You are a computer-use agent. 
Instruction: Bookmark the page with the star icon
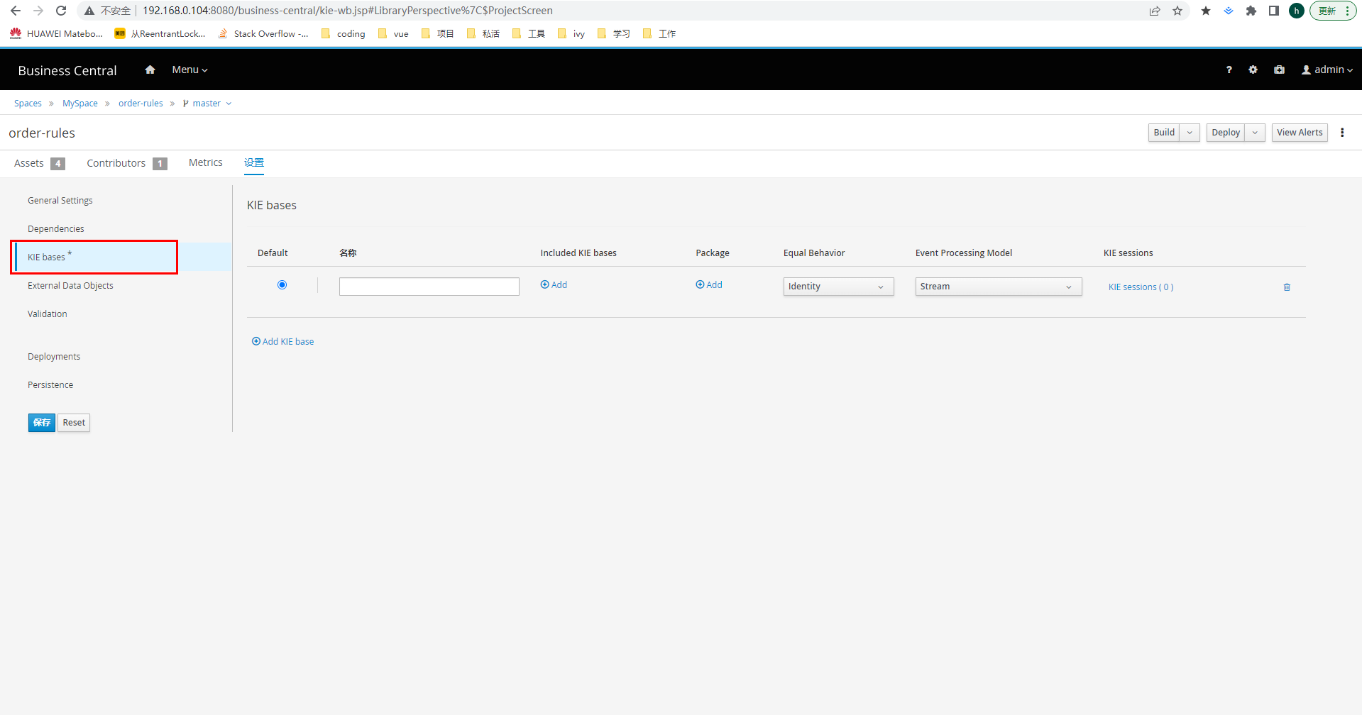pos(1177,11)
